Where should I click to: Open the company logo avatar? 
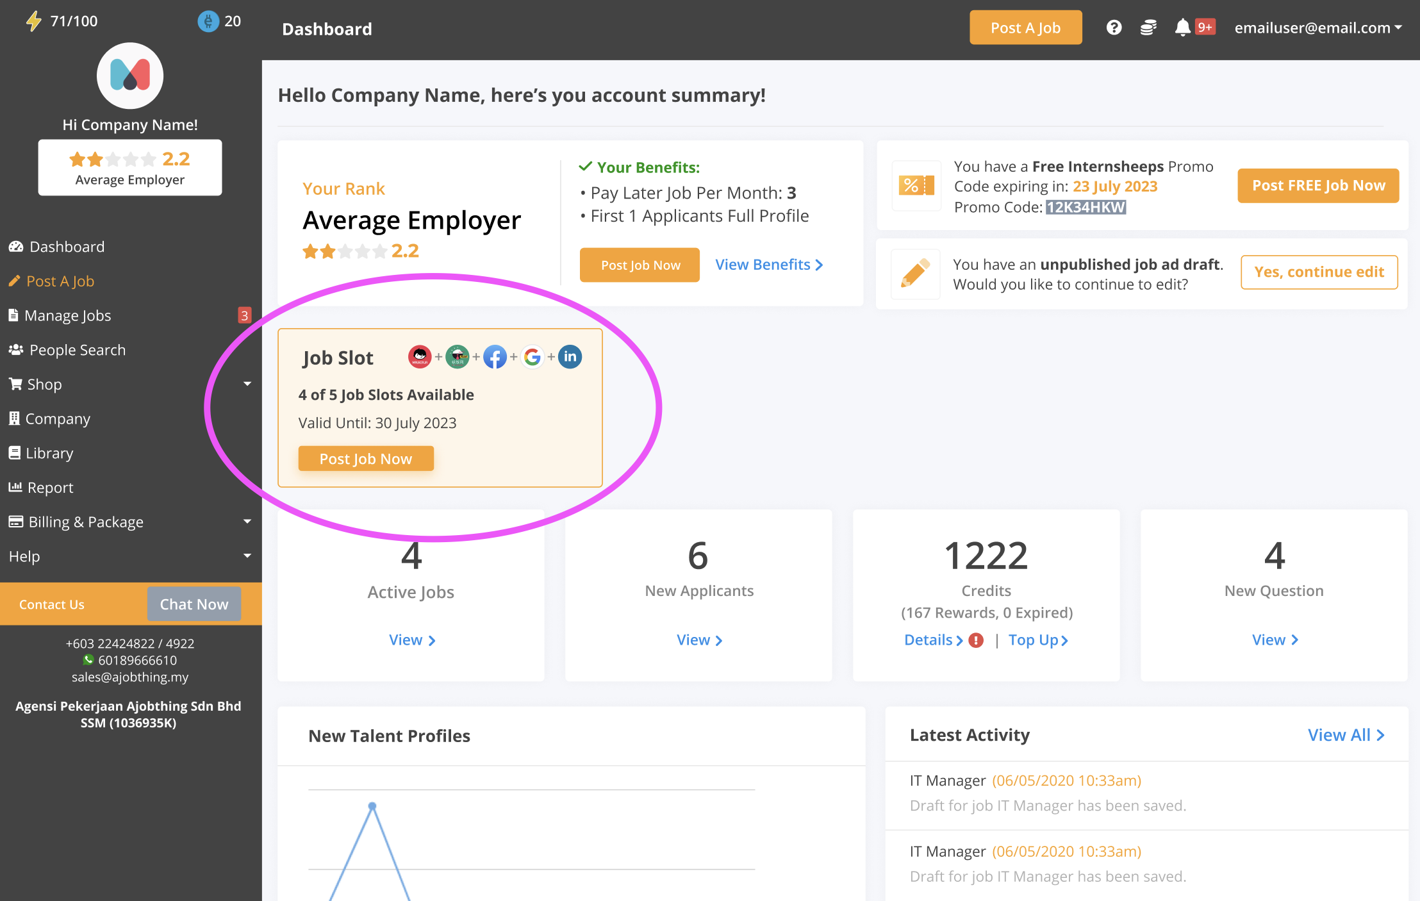(130, 76)
